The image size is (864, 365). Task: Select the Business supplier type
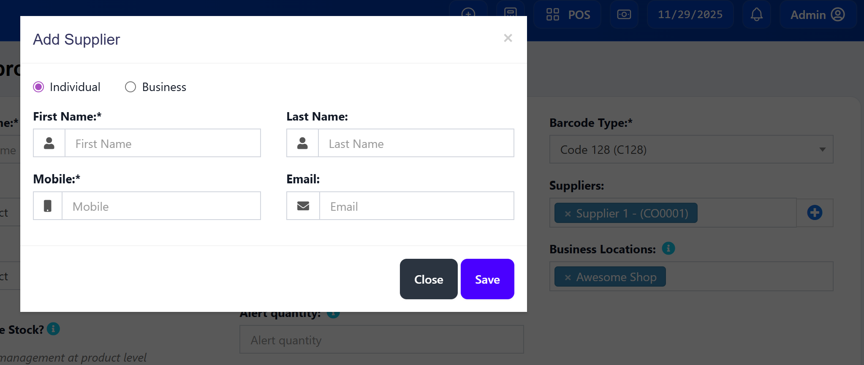click(130, 87)
